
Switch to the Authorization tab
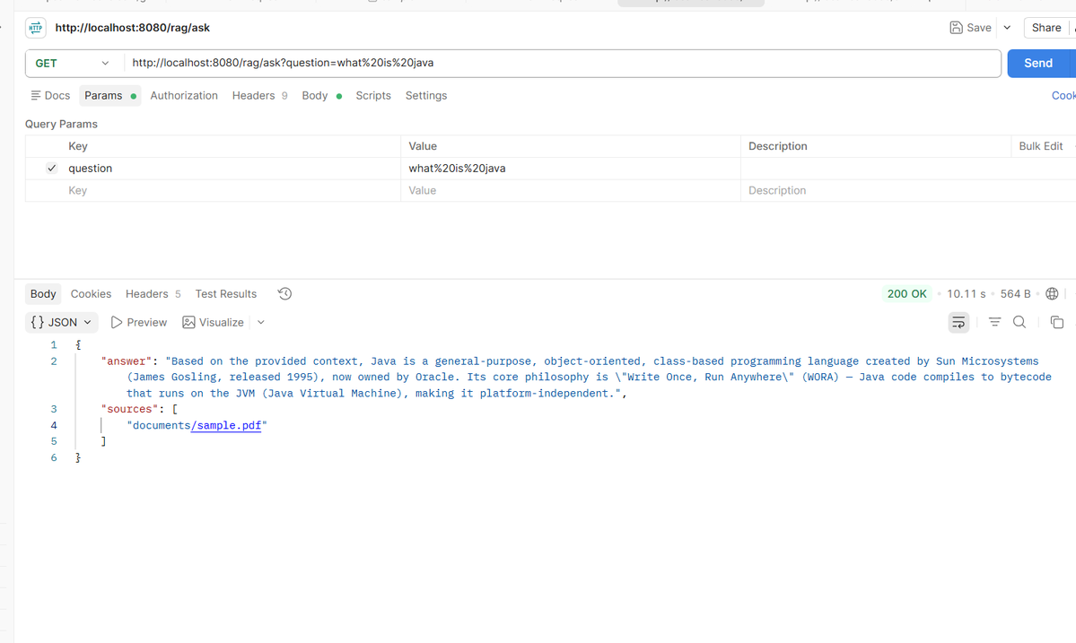(x=184, y=96)
